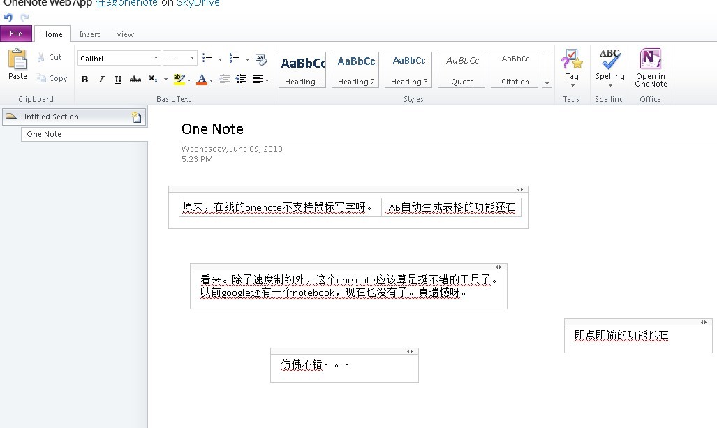
Task: Click the Paste clipboard icon
Action: 17,59
